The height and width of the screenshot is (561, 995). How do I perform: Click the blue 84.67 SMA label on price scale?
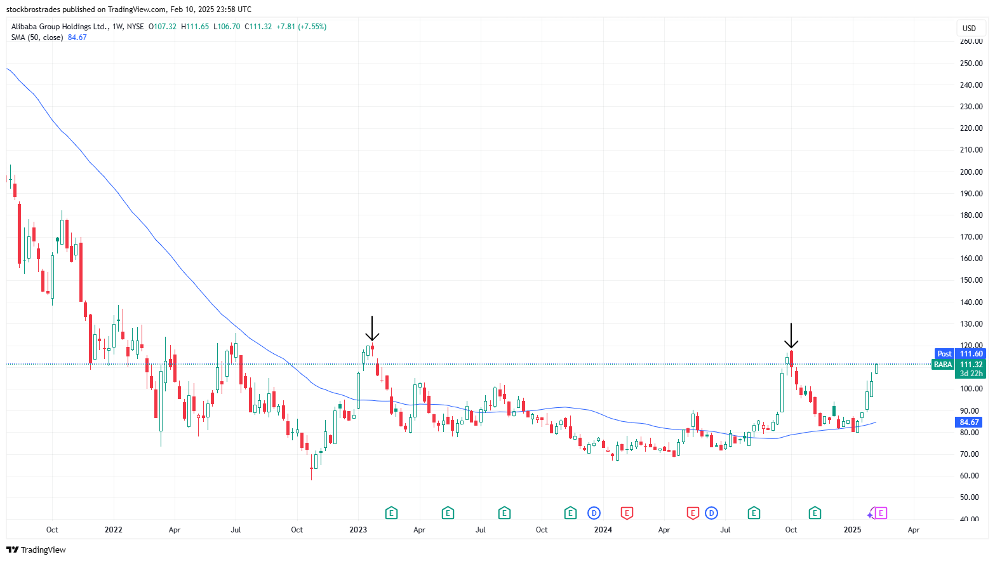[970, 422]
